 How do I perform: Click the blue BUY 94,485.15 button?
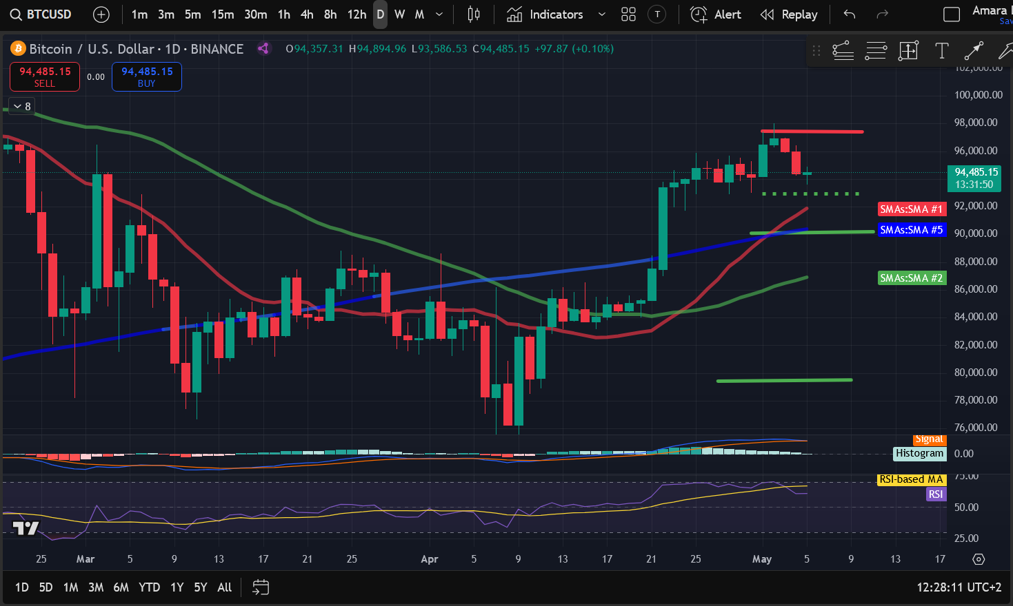[147, 76]
